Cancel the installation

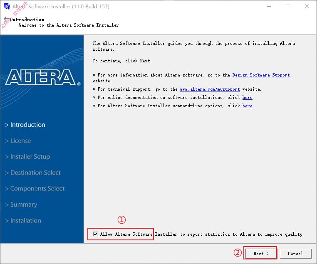tap(295, 254)
